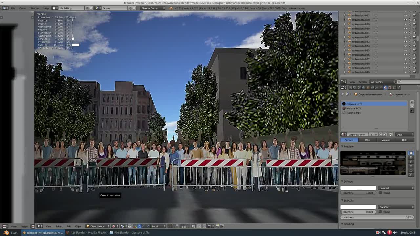Select the translate manipulator arrow icon
This screenshot has height=236, width=420.
pos(139,226)
